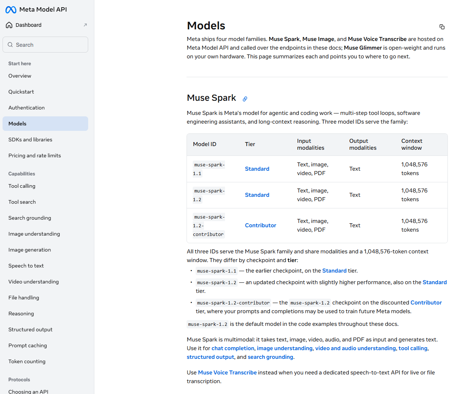The image size is (462, 394).
Task: Click the search magnifier icon
Action: point(10,45)
